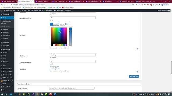Collapse the admin sidebar menu

point(6,90)
